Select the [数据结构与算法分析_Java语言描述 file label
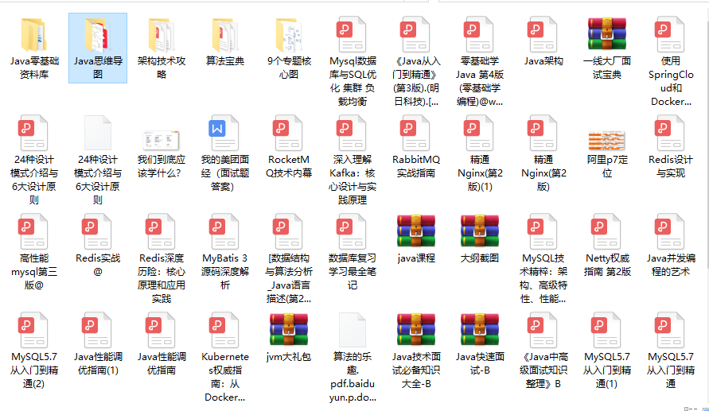 tap(289, 278)
